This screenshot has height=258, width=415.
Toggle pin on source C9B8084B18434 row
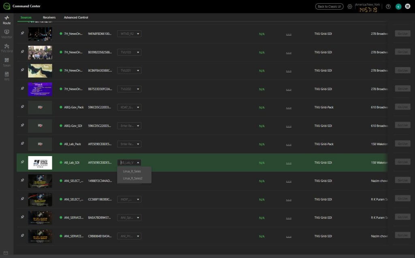(22, 235)
